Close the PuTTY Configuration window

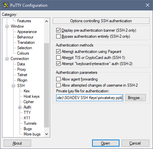[148, 5]
